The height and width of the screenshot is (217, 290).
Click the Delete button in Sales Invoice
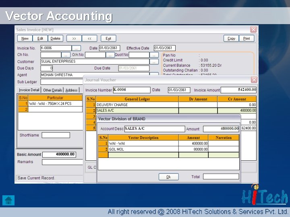pos(56,39)
